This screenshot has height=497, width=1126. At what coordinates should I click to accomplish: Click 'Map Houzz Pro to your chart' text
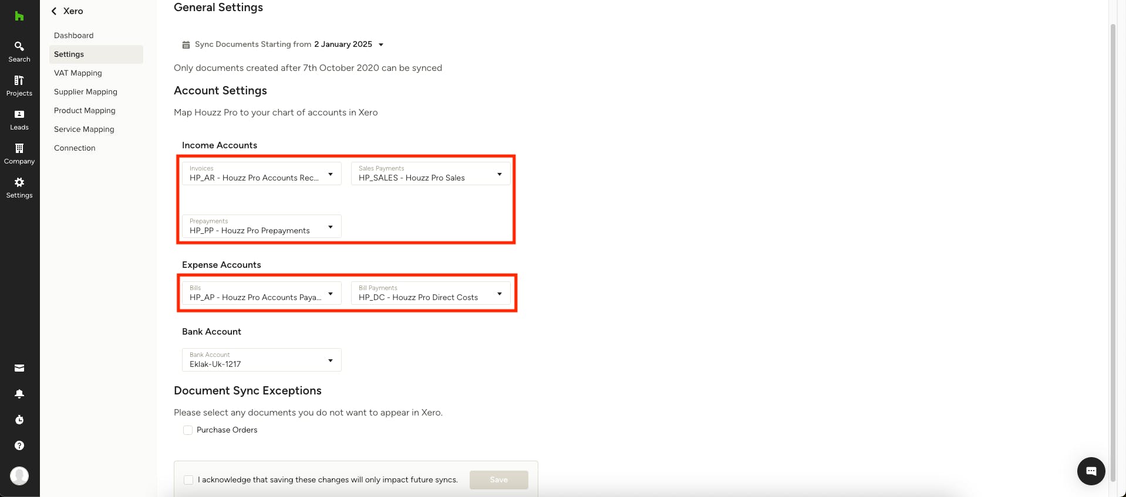tap(276, 113)
